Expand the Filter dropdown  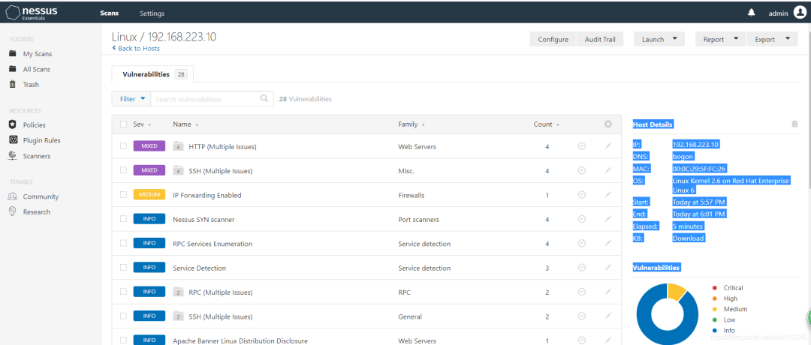point(131,99)
